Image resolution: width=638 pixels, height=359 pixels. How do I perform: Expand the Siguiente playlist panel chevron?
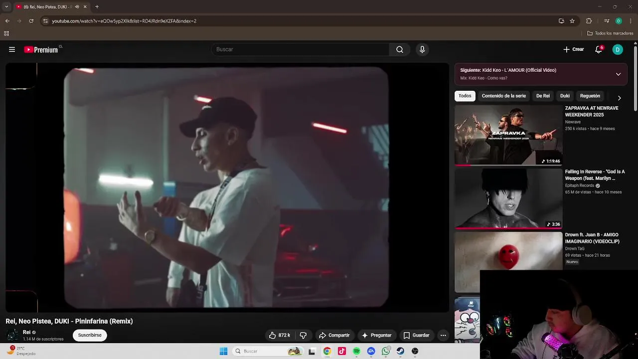click(618, 74)
